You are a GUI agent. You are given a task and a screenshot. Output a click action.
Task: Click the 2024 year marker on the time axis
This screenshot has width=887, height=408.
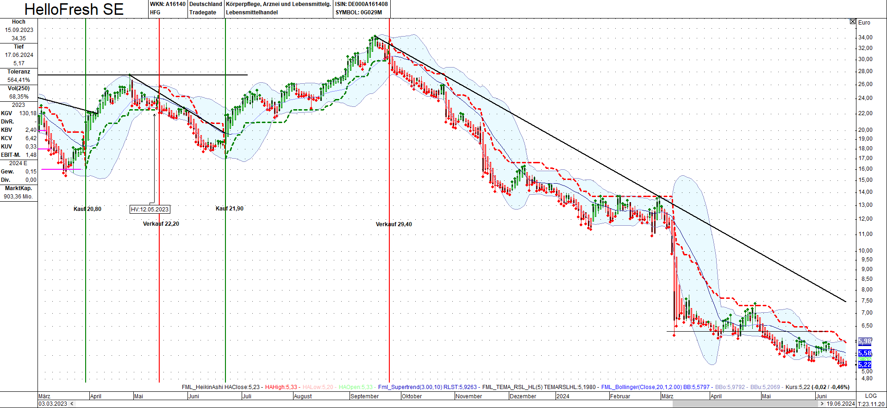563,396
